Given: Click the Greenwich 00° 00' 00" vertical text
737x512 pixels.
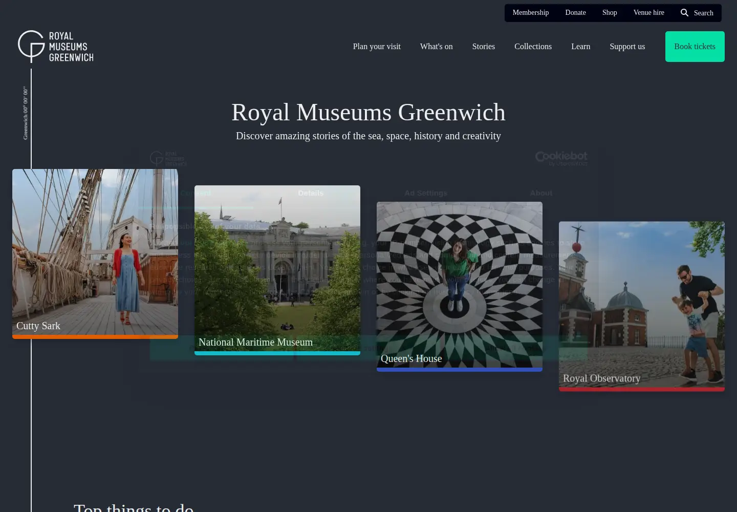Looking at the screenshot, I should pos(25,113).
